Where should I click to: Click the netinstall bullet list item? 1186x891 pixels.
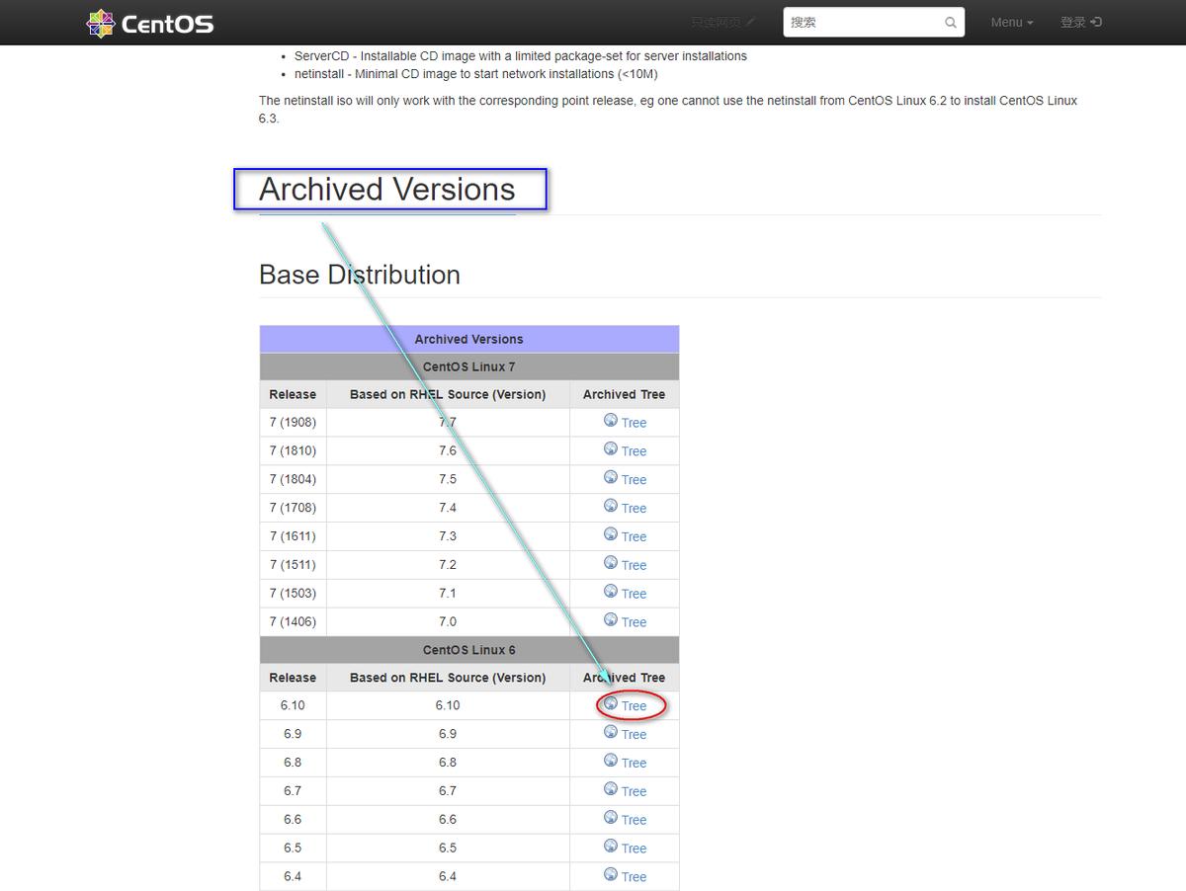click(x=475, y=74)
